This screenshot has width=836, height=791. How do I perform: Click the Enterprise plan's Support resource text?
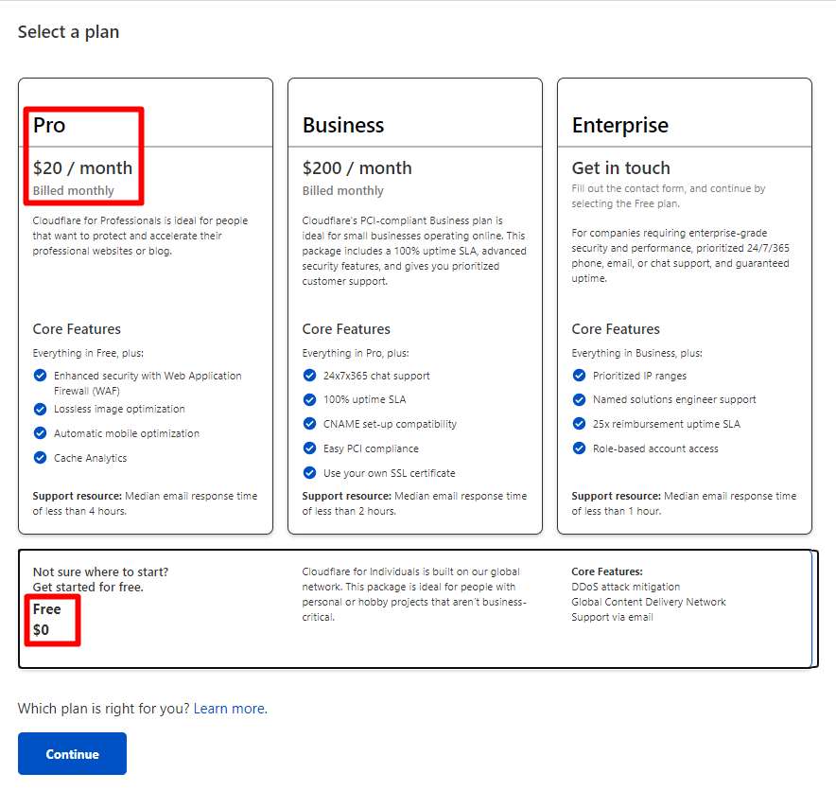[x=684, y=503]
